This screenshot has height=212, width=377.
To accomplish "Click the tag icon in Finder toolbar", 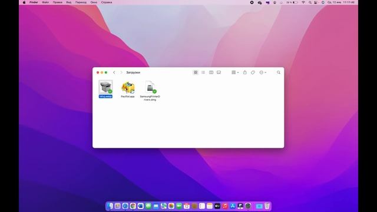I will 253,72.
